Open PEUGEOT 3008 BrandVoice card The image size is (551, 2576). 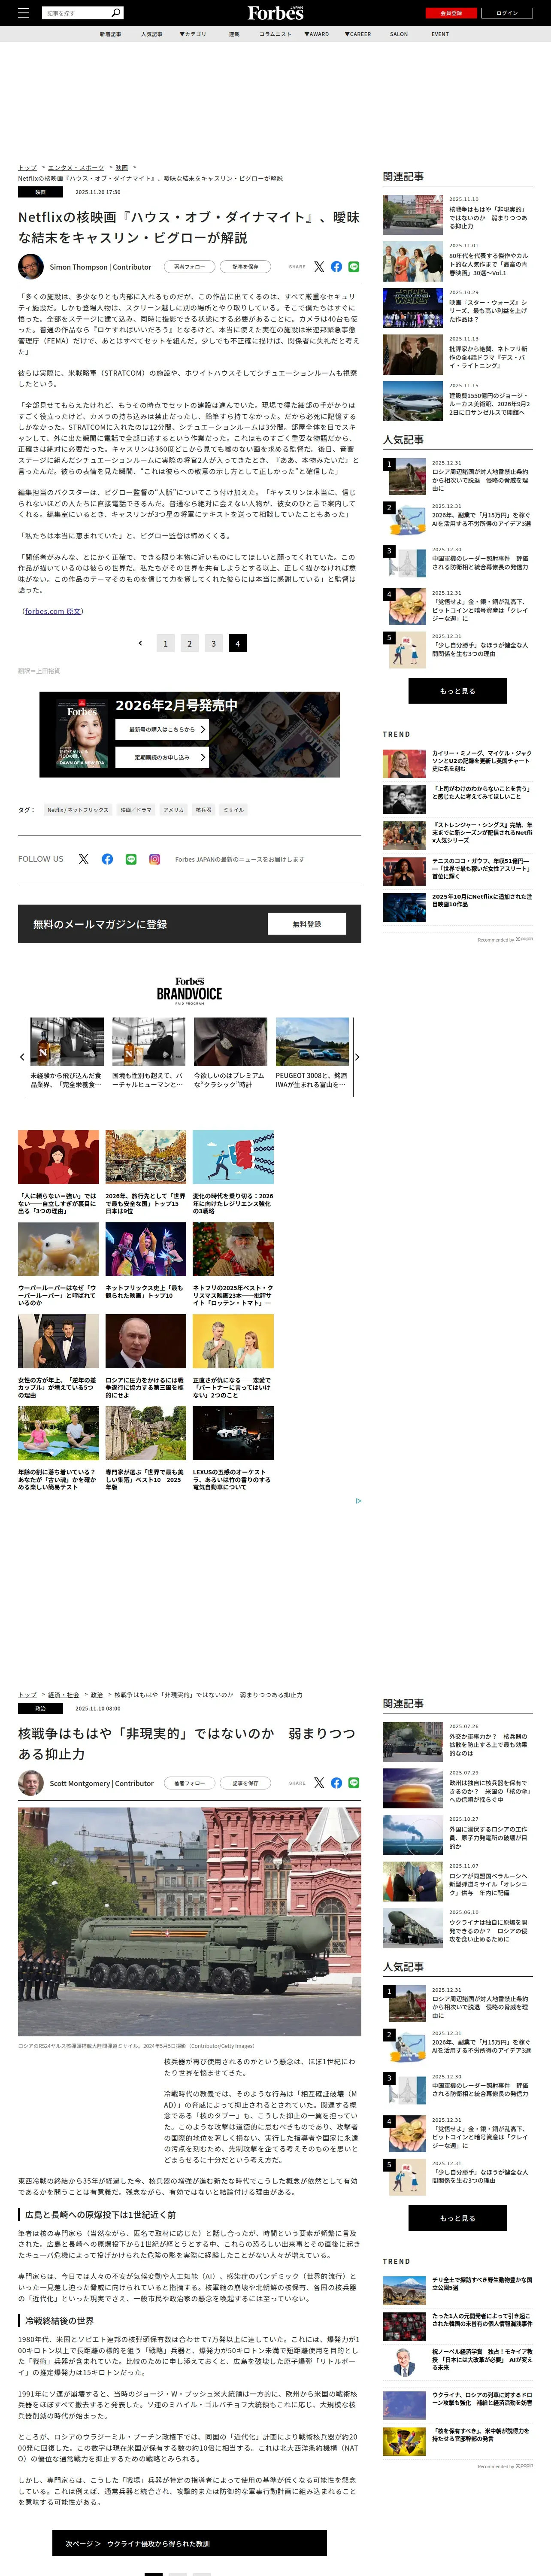[312, 1054]
